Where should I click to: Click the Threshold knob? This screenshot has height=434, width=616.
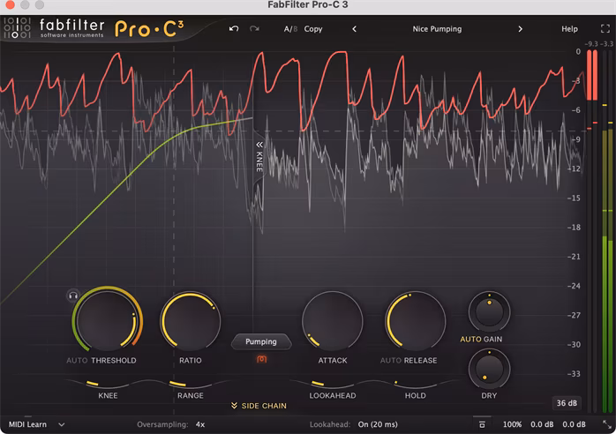tap(107, 321)
